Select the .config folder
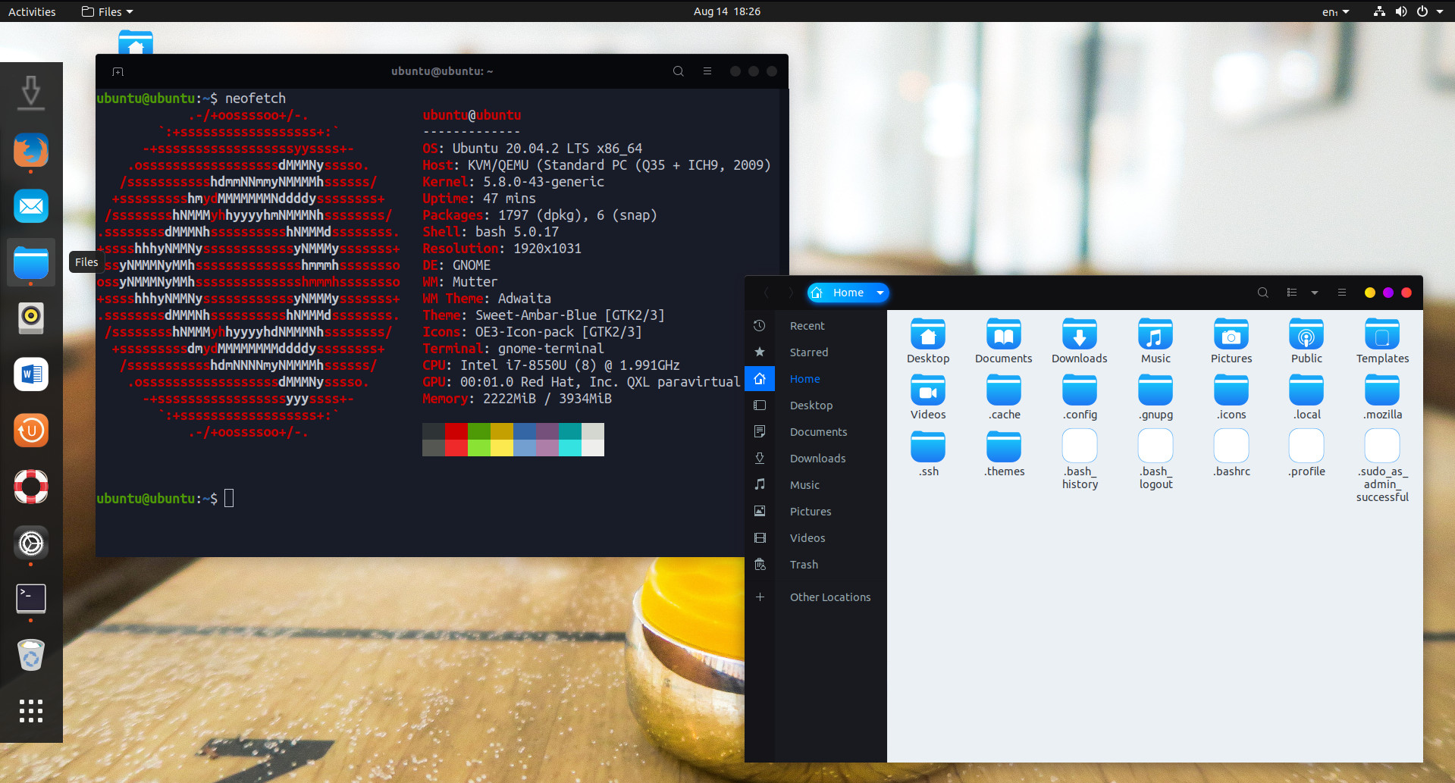 click(1080, 397)
